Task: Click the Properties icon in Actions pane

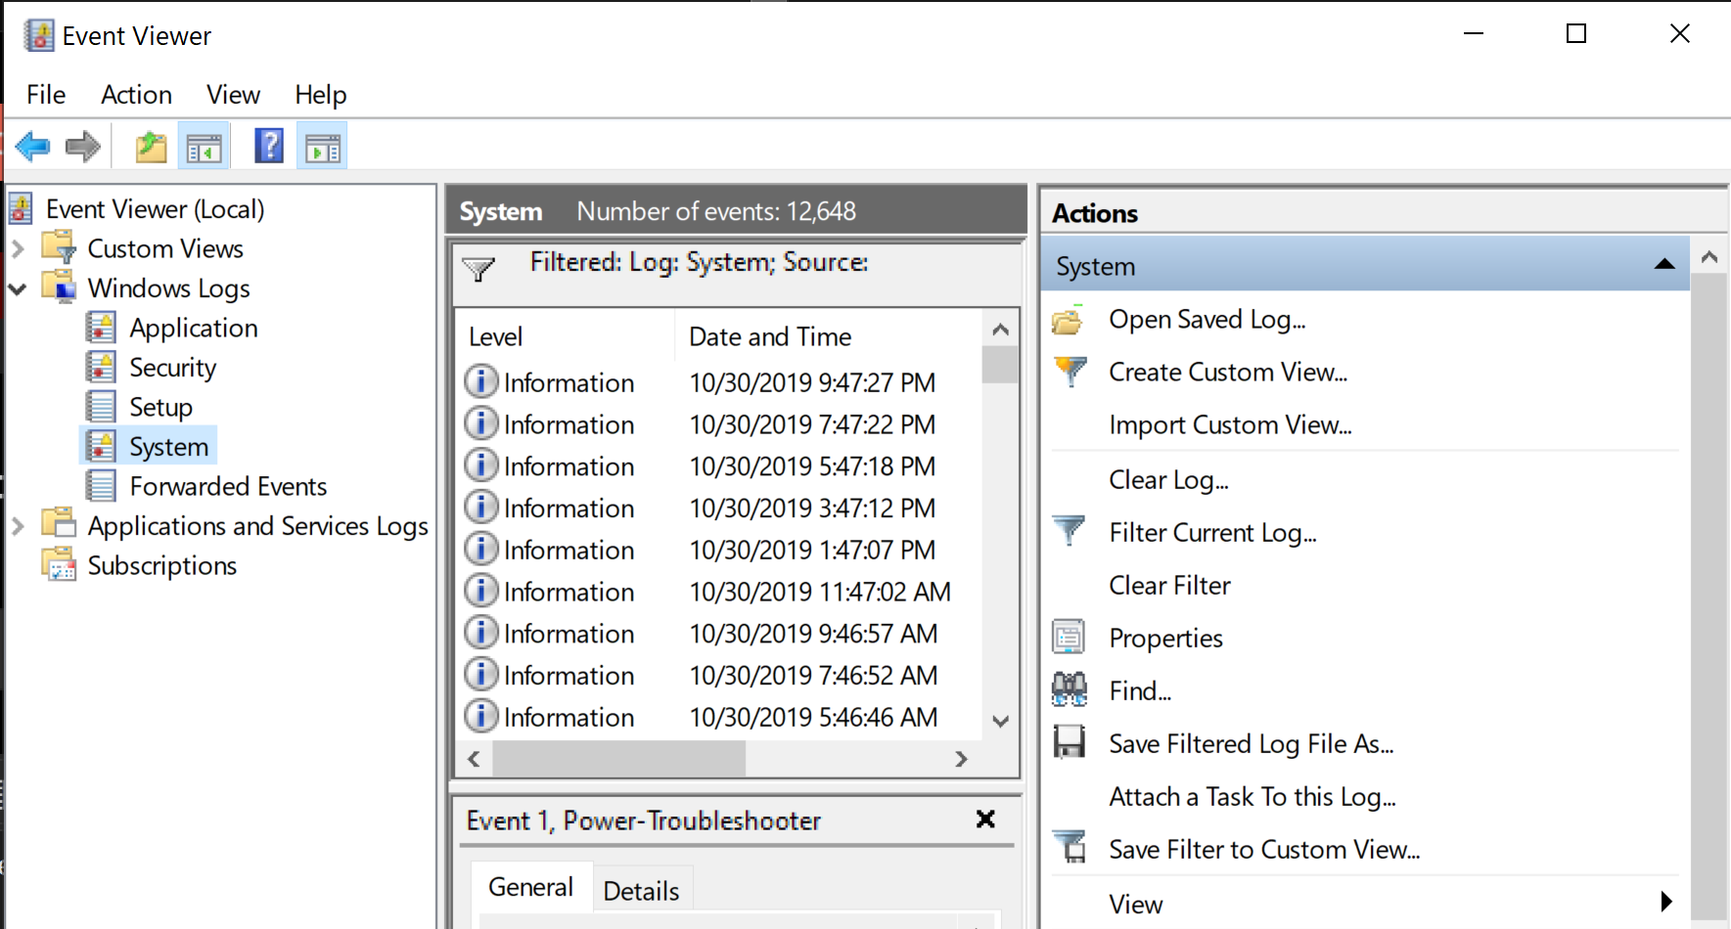Action: pos(1069,638)
